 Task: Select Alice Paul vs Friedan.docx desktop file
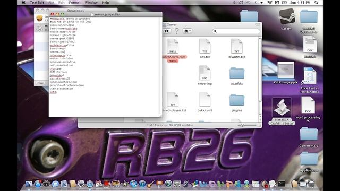click(309, 80)
